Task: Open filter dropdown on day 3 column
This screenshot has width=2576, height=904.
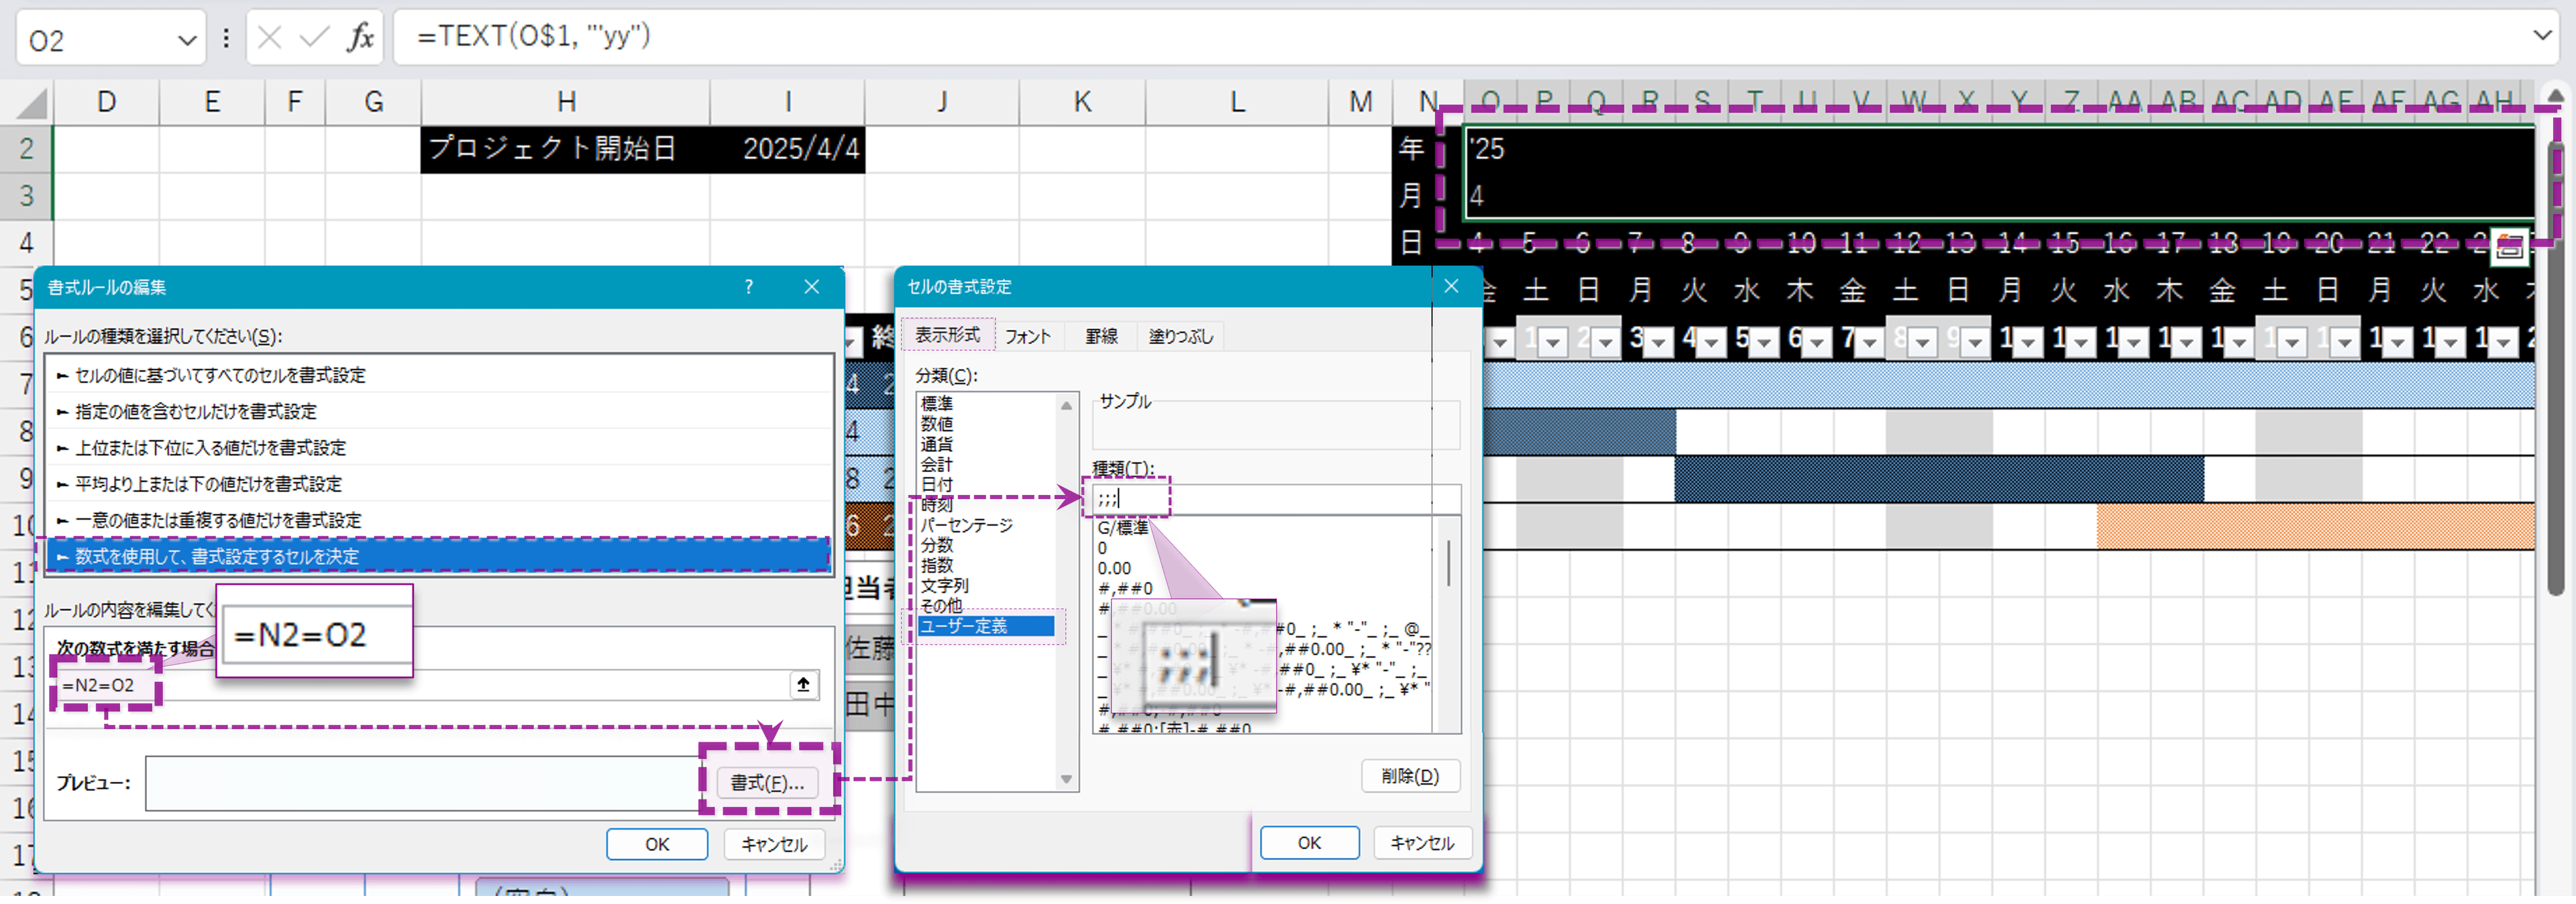Action: pyautogui.click(x=1659, y=343)
